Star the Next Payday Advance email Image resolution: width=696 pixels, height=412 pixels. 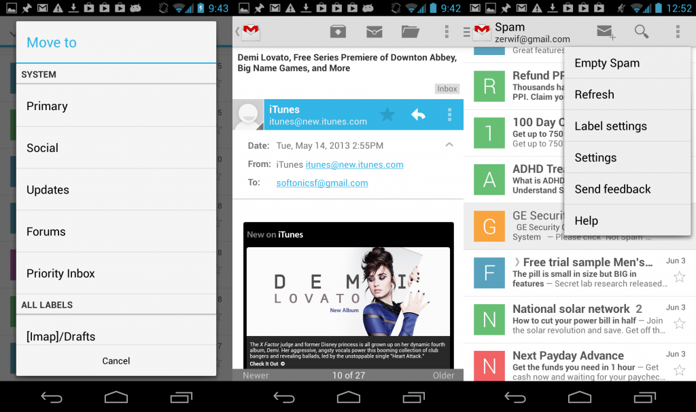coord(678,370)
